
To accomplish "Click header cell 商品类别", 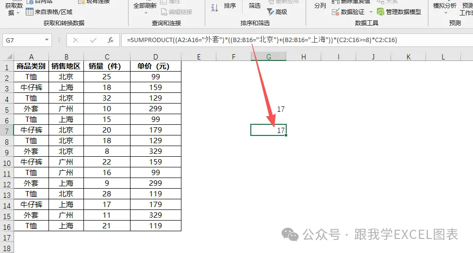I will [x=31, y=66].
